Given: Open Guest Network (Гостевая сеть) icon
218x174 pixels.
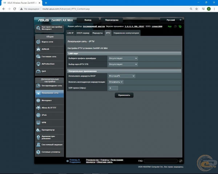Looking at the screenshot, I should pyautogui.click(x=38, y=57).
